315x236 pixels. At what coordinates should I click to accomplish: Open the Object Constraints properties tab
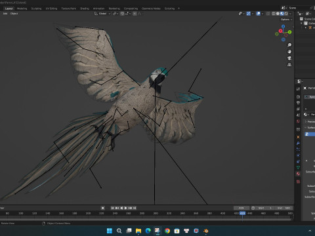(298, 161)
